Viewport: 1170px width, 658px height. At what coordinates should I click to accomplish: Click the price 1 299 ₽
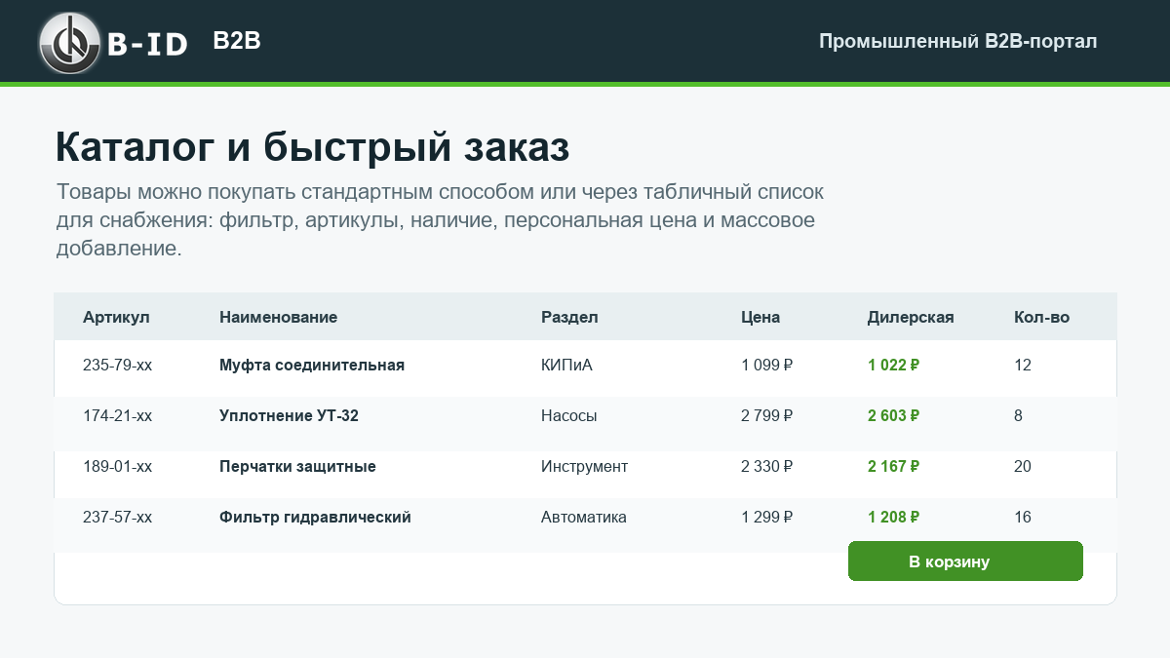[767, 518]
